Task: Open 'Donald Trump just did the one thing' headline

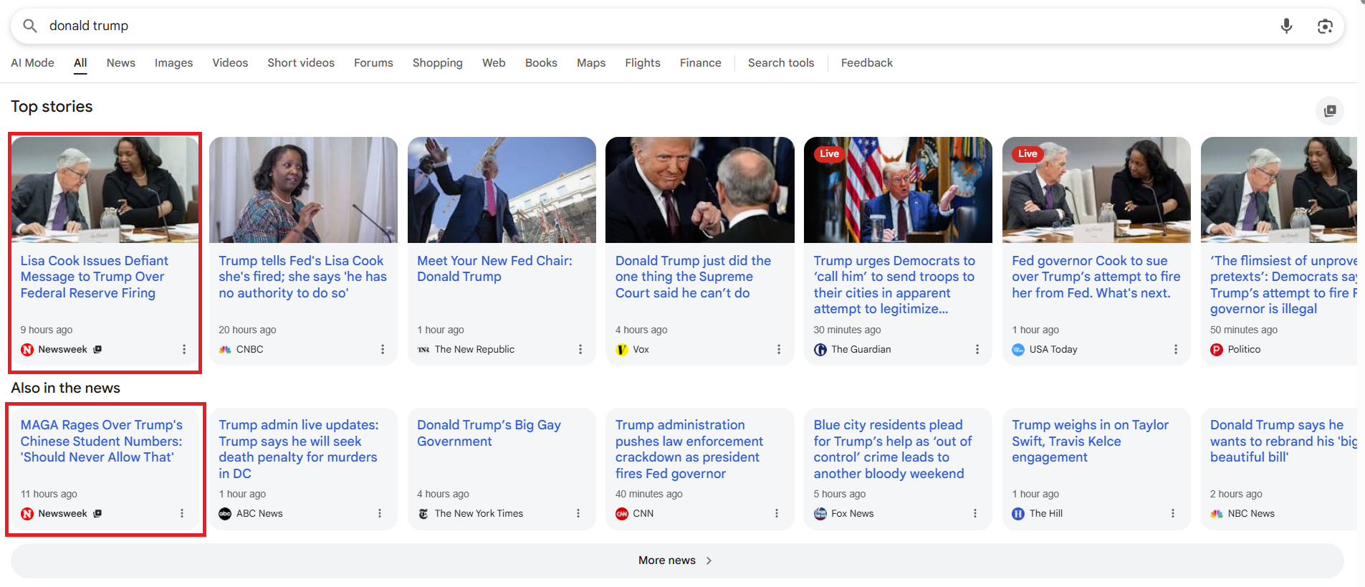Action: (693, 277)
